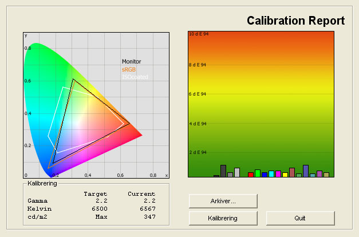Pick the bright blue delta-E bar
359x237 pixels.
coord(265,175)
